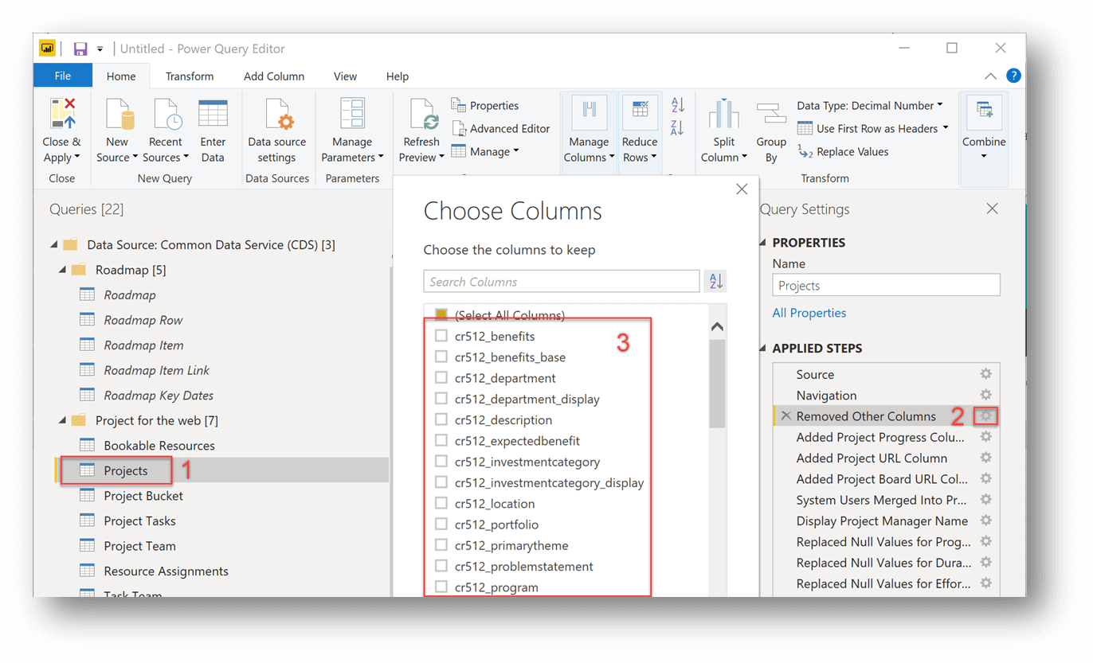Click the save icon in title bar

80,49
